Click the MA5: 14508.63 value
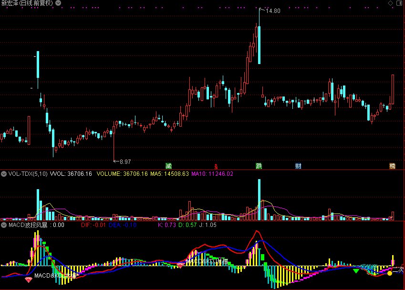This screenshot has height=290, width=405. (169, 174)
